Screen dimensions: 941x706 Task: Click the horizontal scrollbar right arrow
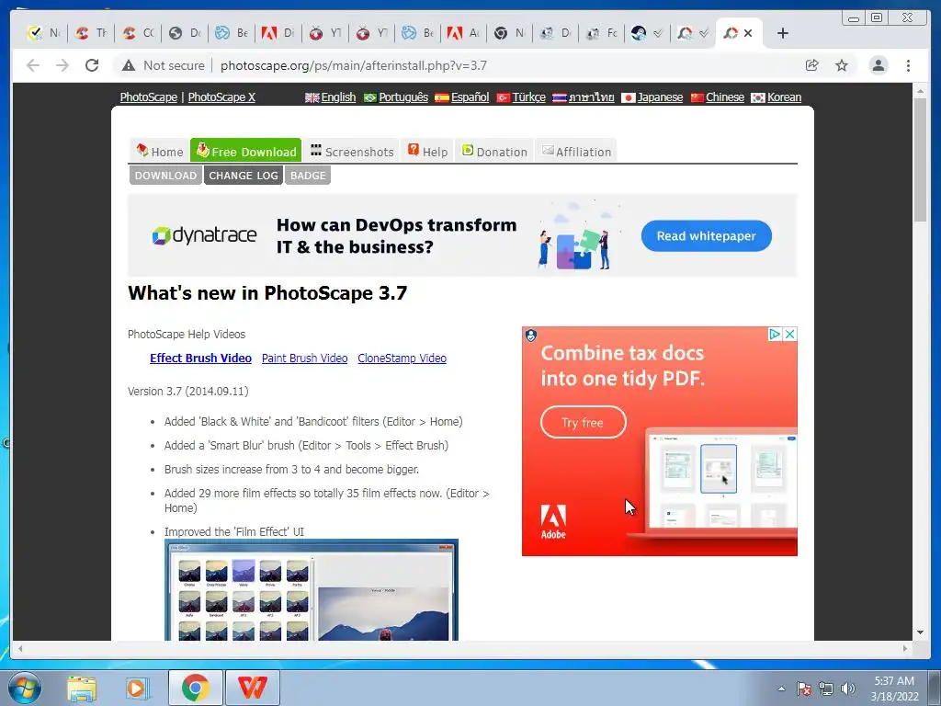[x=905, y=648]
